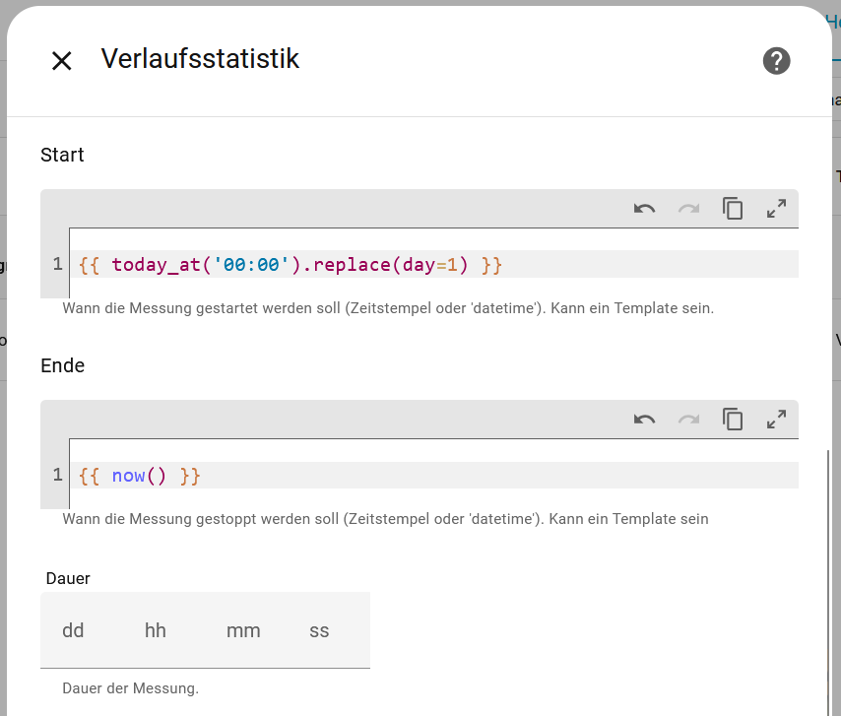
Task: Copy the Ende template to clipboard
Action: pos(733,420)
